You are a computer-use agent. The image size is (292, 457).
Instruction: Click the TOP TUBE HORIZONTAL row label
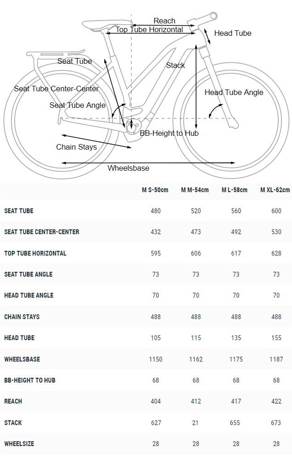(x=35, y=253)
